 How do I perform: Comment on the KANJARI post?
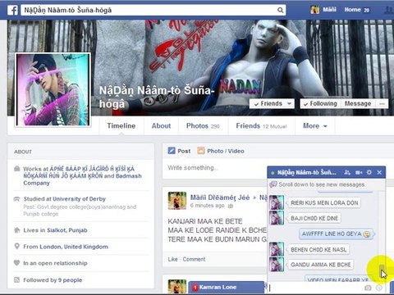tap(194, 259)
